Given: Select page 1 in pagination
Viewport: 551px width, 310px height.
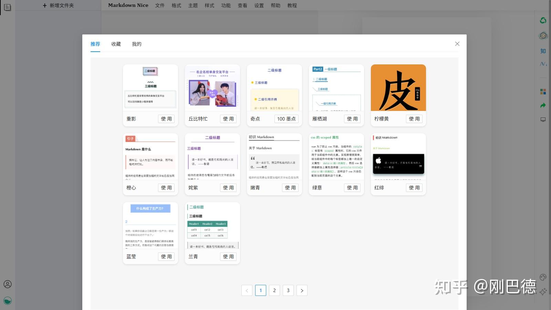Looking at the screenshot, I should pos(261,290).
